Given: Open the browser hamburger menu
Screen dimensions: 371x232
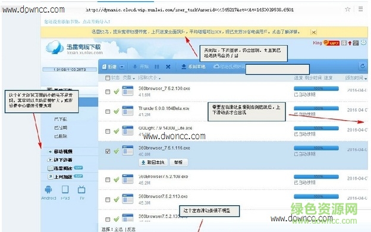Looking at the screenshot, I should [x=360, y=9].
